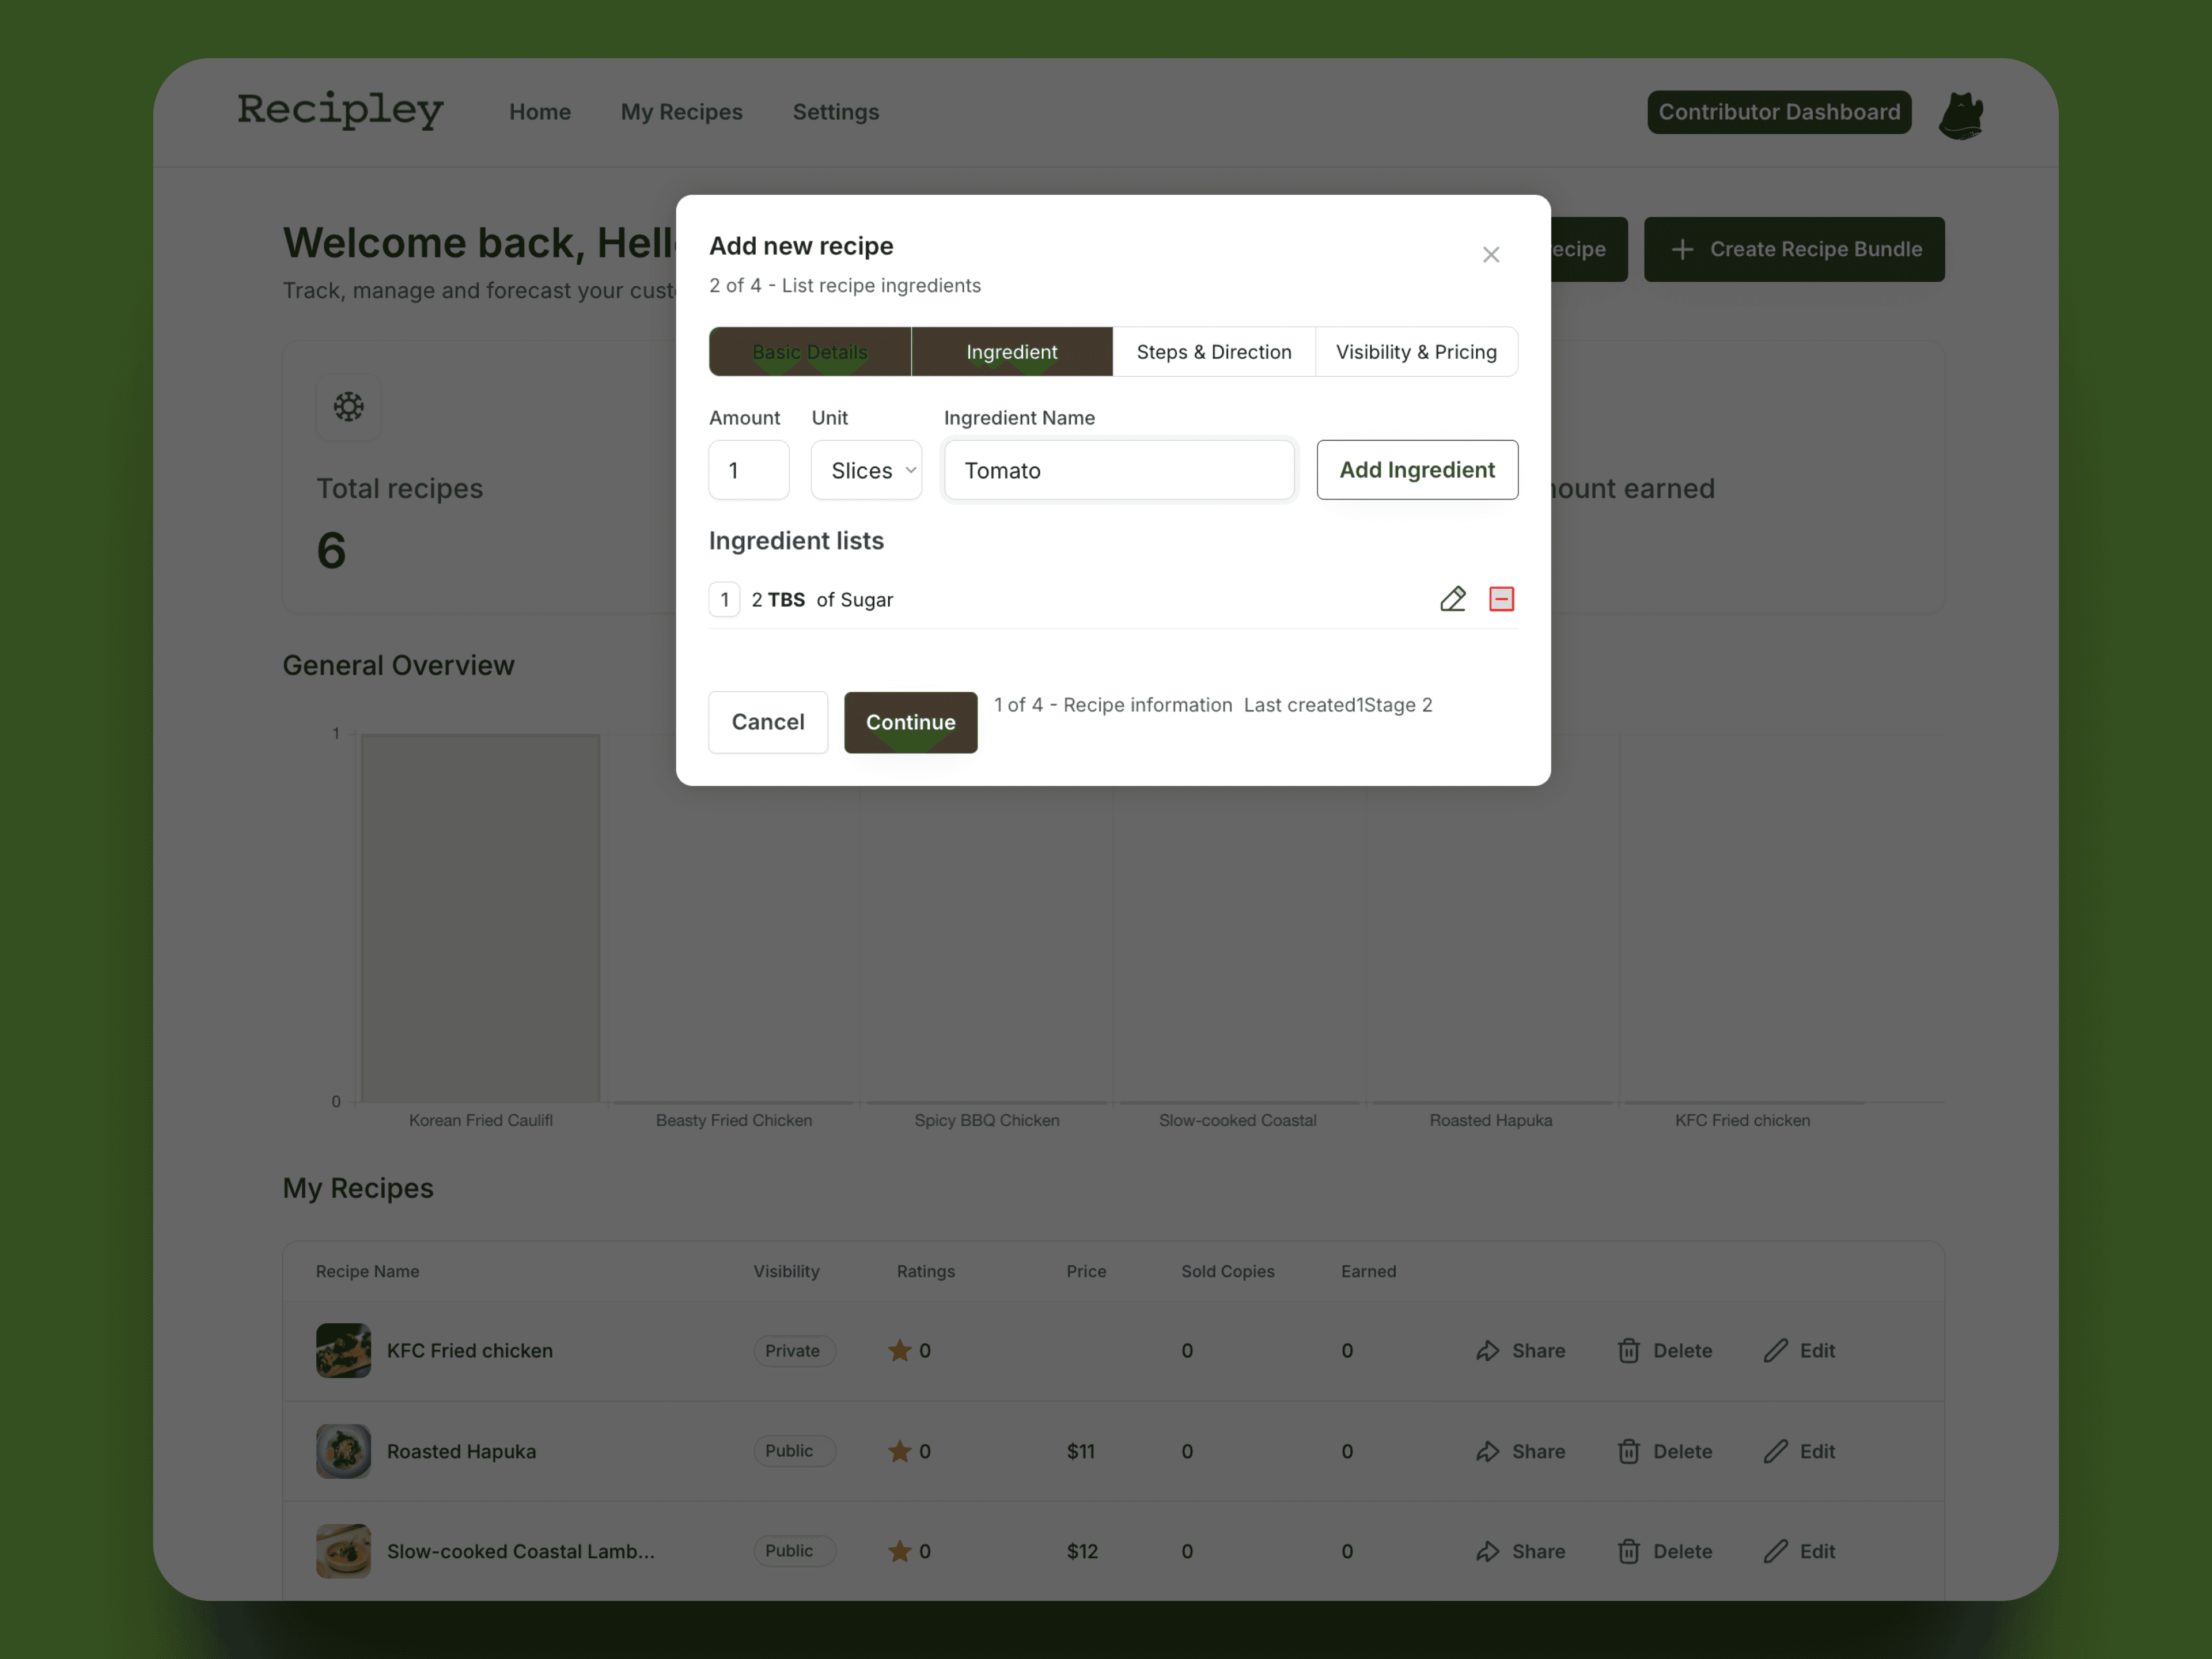Click the KFC Fried chicken recipe name
The image size is (2212, 1659).
point(470,1351)
